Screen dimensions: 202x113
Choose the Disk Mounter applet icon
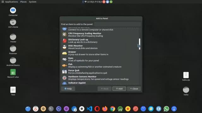[x=64, y=47]
